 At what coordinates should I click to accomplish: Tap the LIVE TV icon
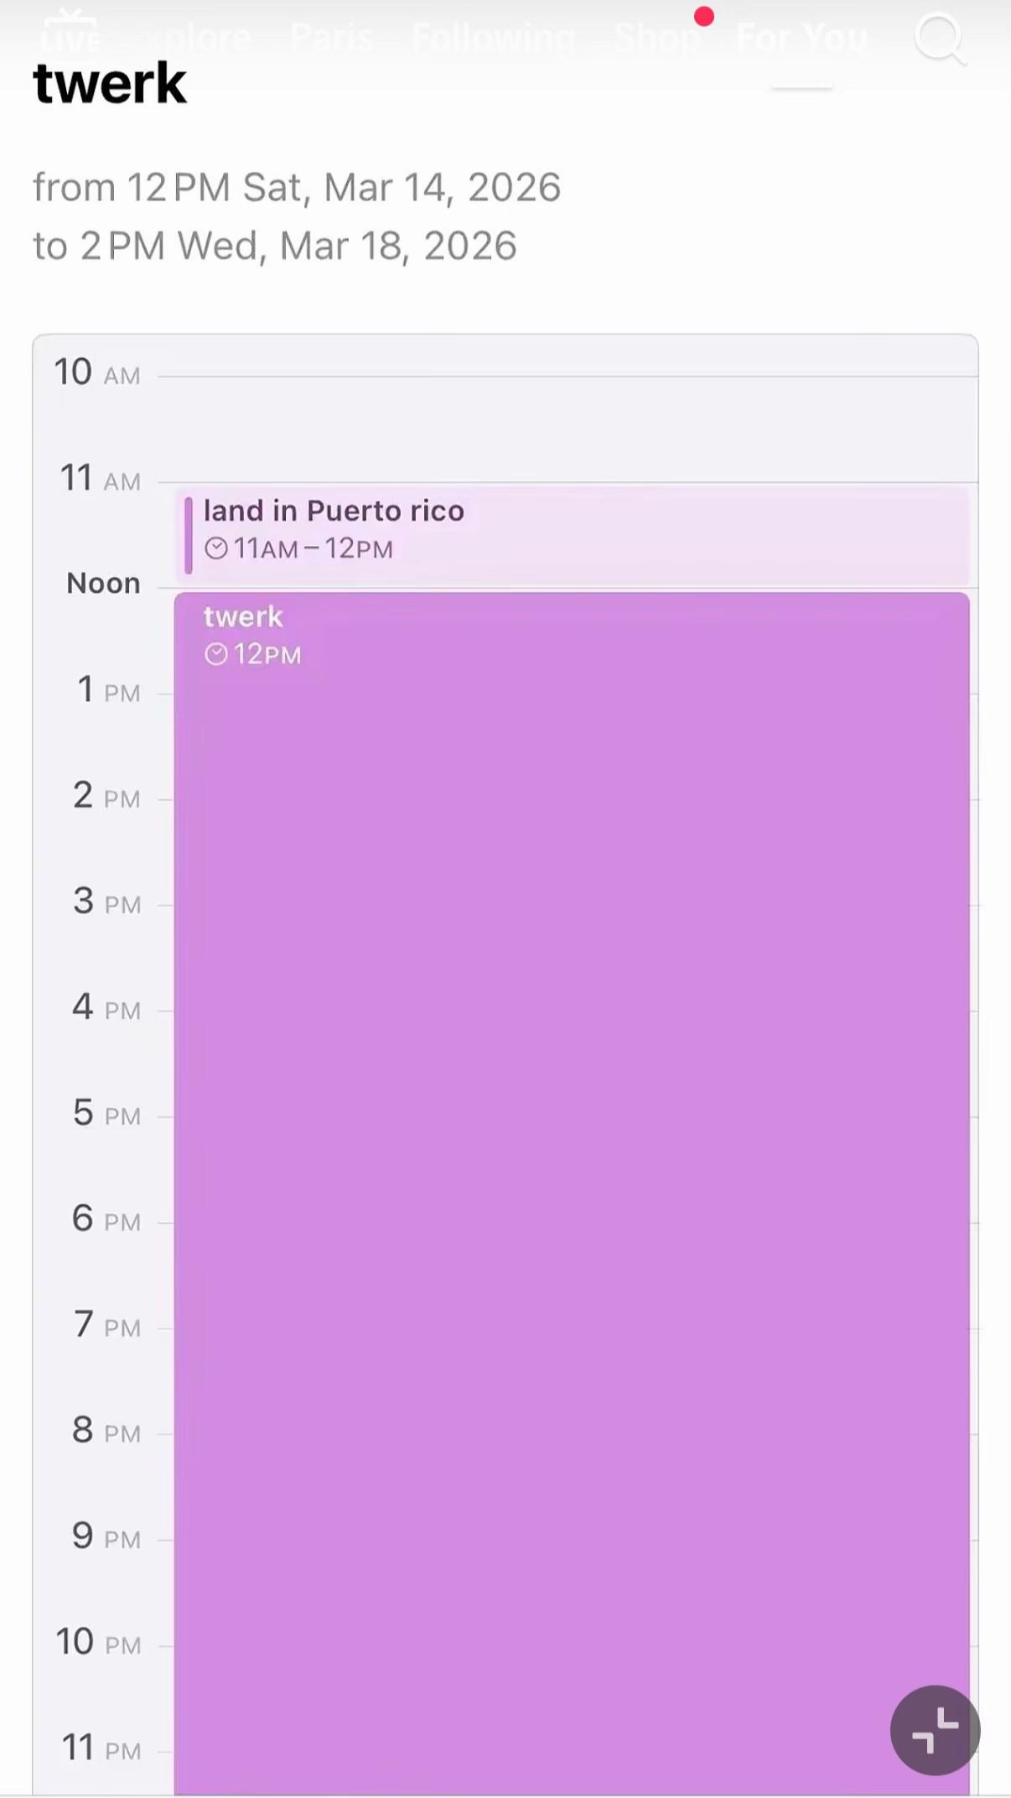[70, 32]
